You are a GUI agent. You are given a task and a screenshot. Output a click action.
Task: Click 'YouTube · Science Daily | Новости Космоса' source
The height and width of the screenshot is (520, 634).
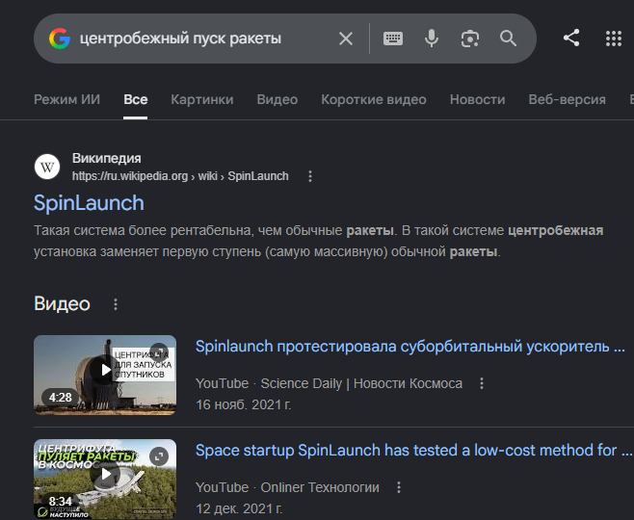click(x=329, y=383)
